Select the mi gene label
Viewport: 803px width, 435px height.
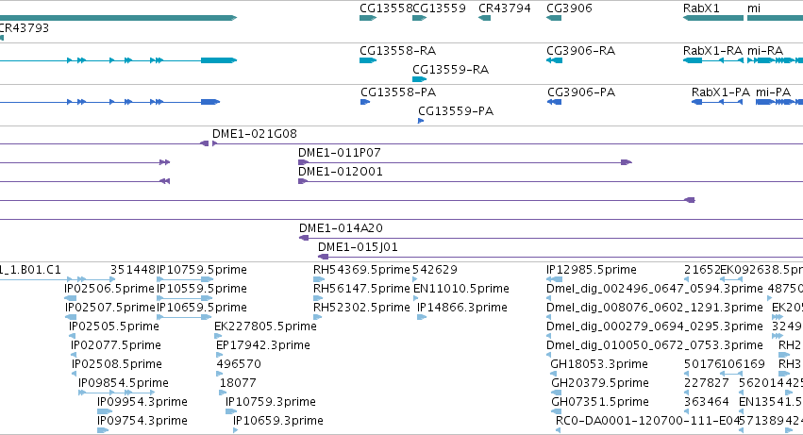[x=754, y=8]
